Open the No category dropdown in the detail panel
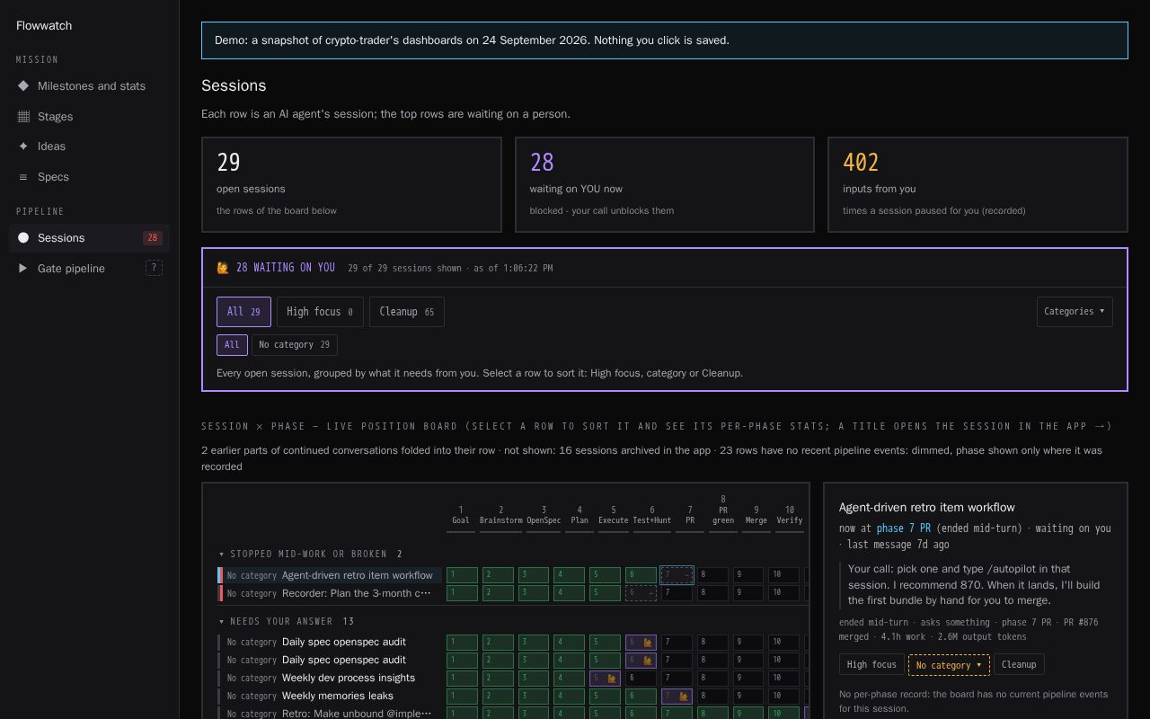Image resolution: width=1150 pixels, height=719 pixels. click(949, 665)
